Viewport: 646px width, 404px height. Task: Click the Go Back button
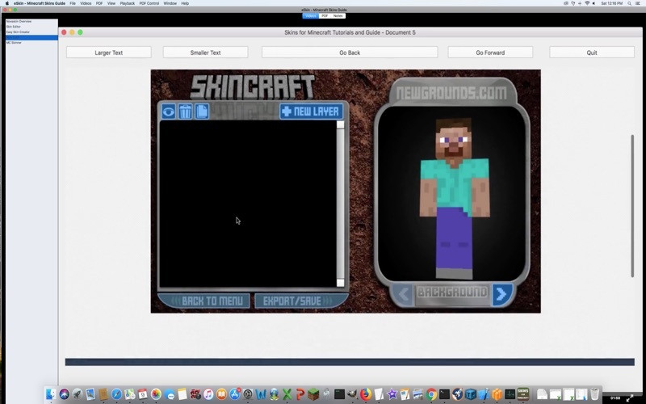click(350, 53)
